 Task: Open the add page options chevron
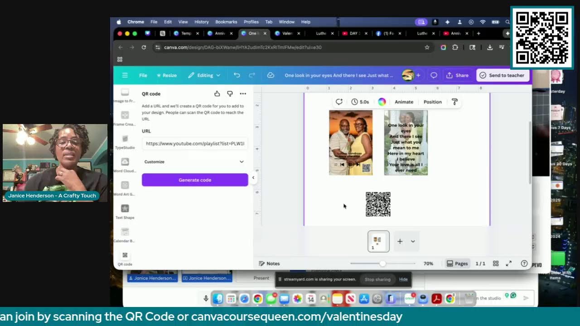413,241
